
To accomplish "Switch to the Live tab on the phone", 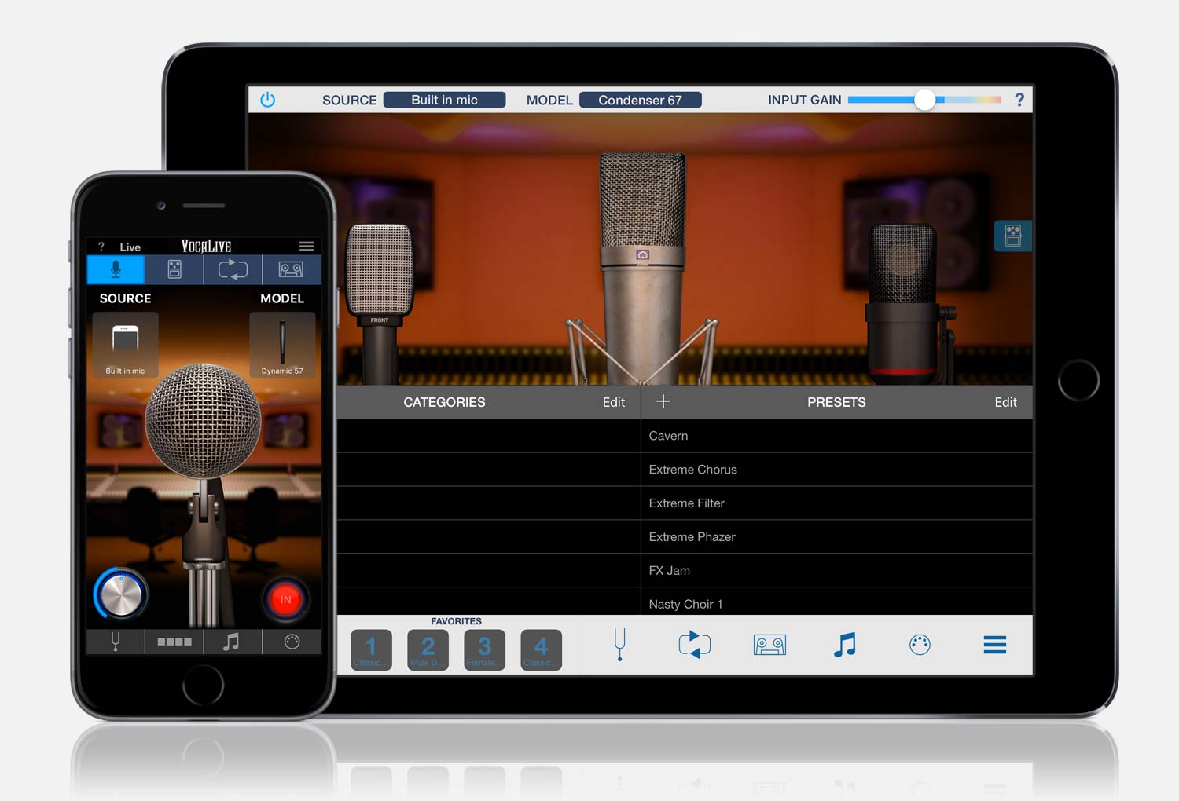I will click(x=130, y=246).
